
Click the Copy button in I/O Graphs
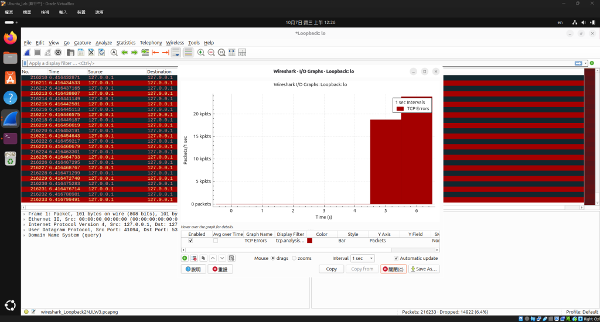[x=332, y=269]
